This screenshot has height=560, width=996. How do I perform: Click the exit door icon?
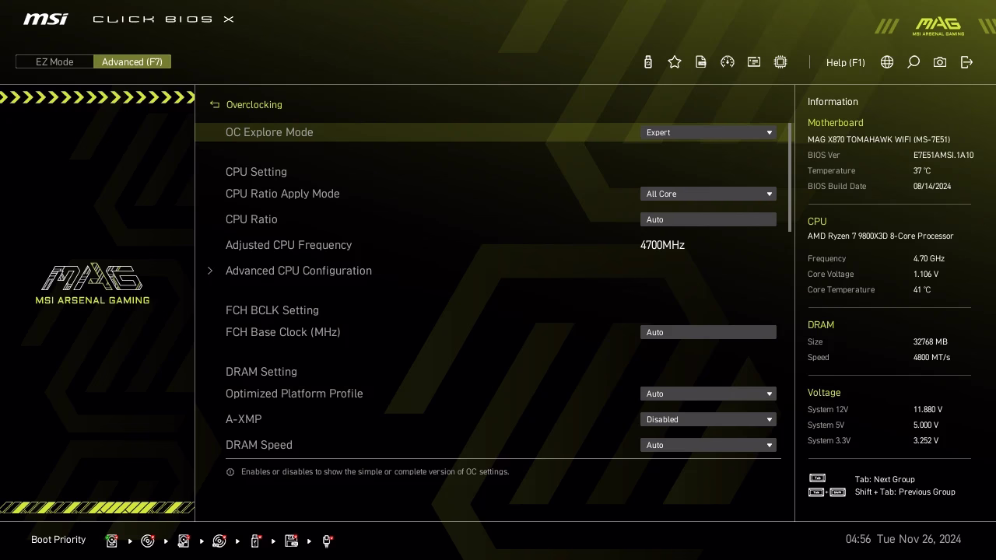coord(966,62)
